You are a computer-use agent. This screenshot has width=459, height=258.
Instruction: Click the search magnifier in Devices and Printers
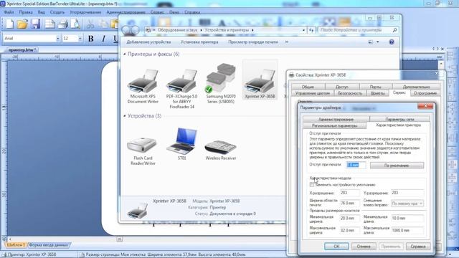(x=394, y=30)
